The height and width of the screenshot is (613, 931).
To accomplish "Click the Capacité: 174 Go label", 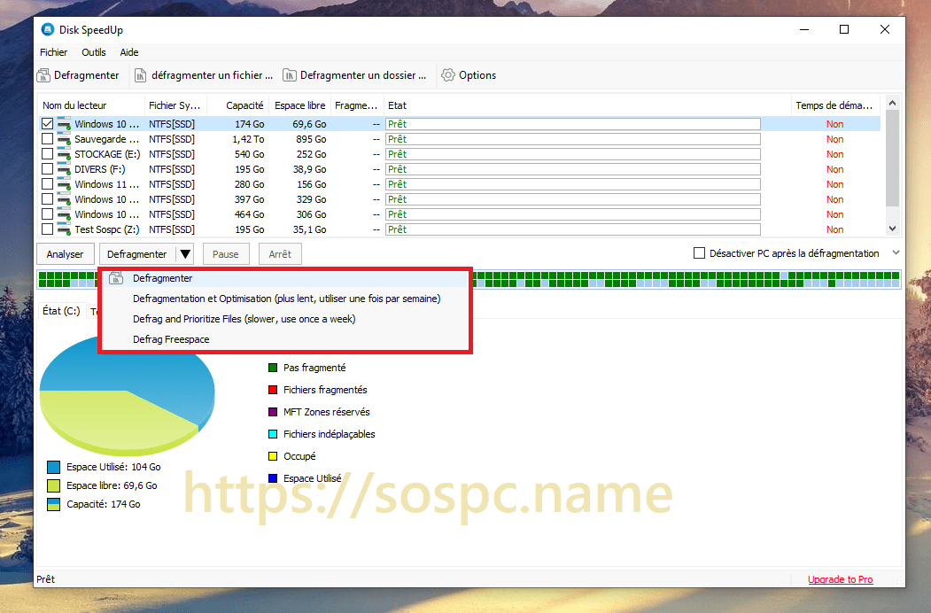I will point(104,504).
